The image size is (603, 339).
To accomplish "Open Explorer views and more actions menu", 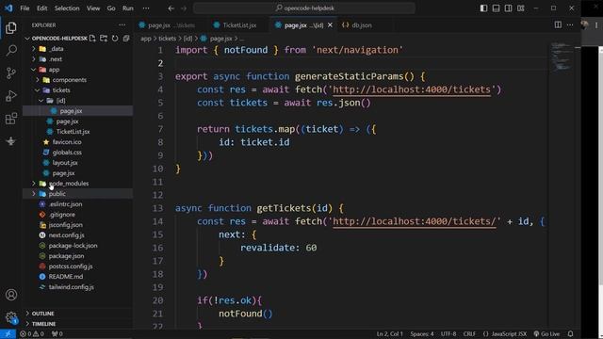I will click(122, 25).
